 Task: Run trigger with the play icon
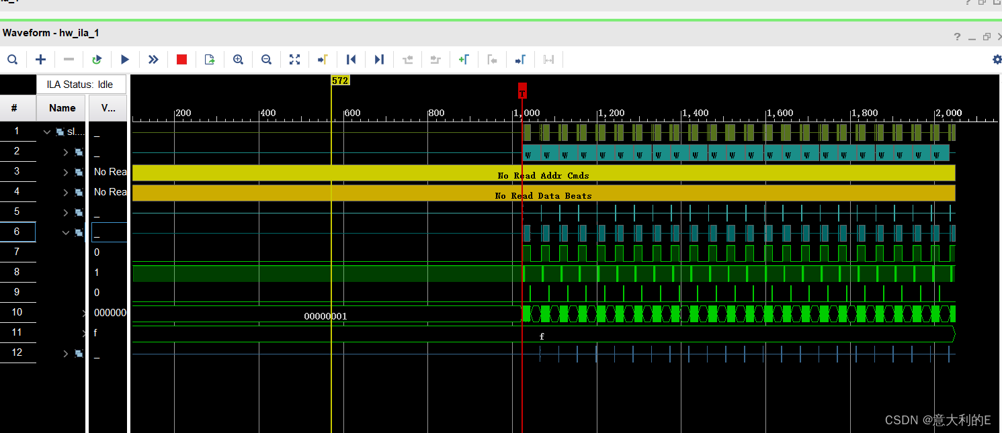(x=125, y=60)
